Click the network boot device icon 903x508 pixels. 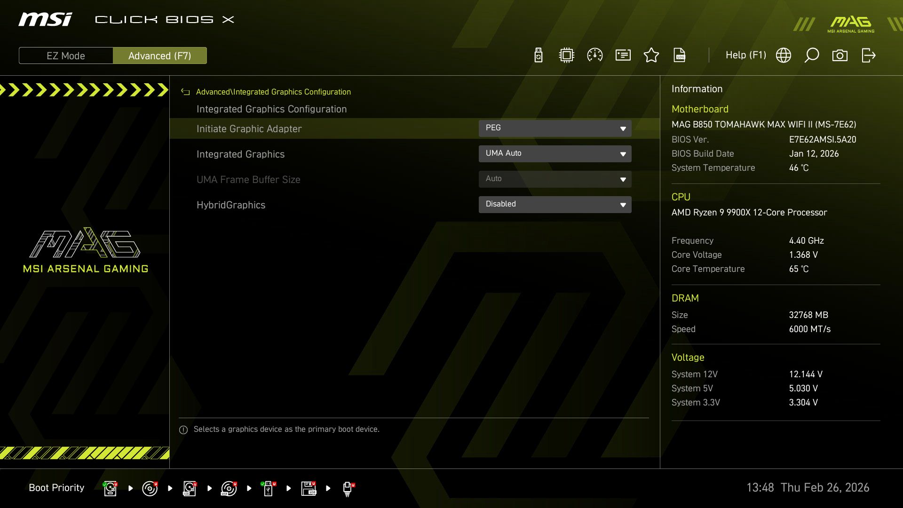348,488
